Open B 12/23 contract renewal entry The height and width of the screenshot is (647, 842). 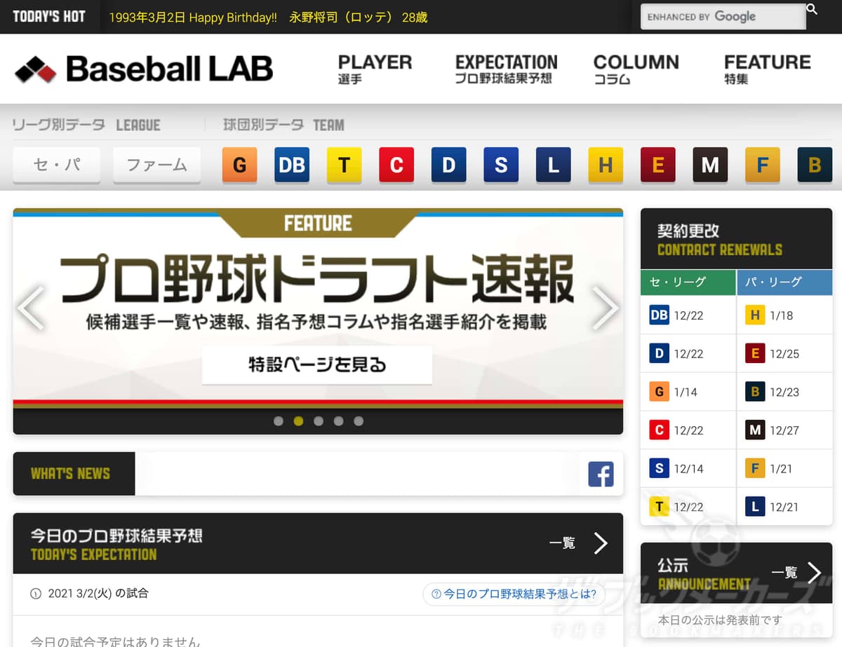point(784,392)
